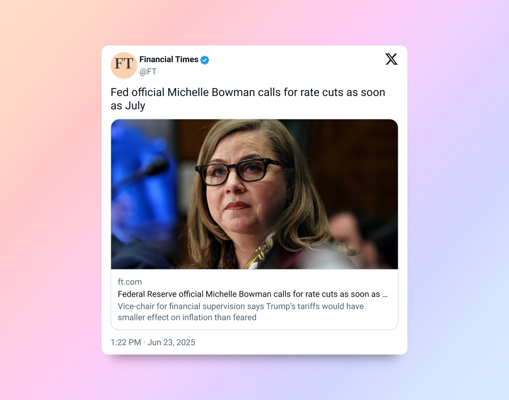Open the Financial Times display name

point(169,59)
